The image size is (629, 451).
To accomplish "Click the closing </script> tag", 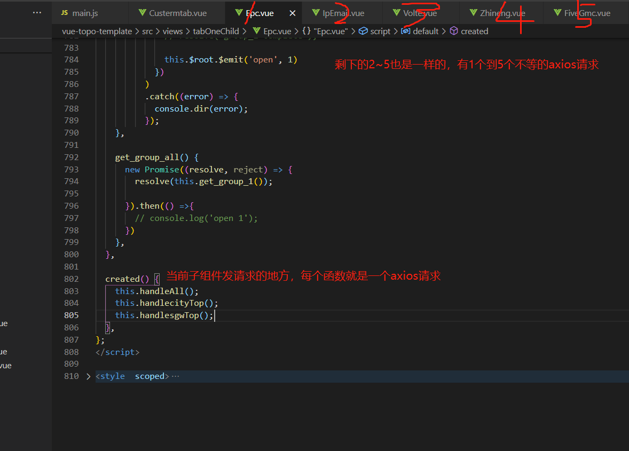I will (x=117, y=352).
